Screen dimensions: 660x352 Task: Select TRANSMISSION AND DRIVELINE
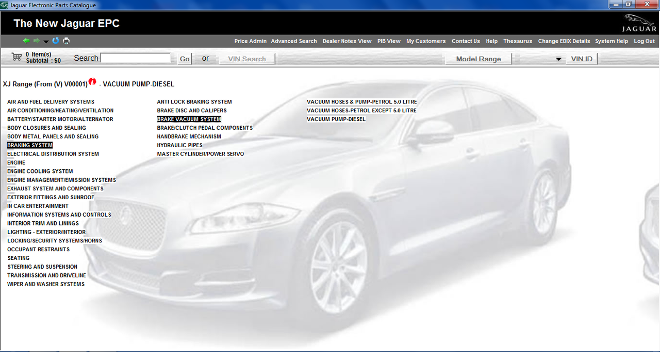pos(46,276)
